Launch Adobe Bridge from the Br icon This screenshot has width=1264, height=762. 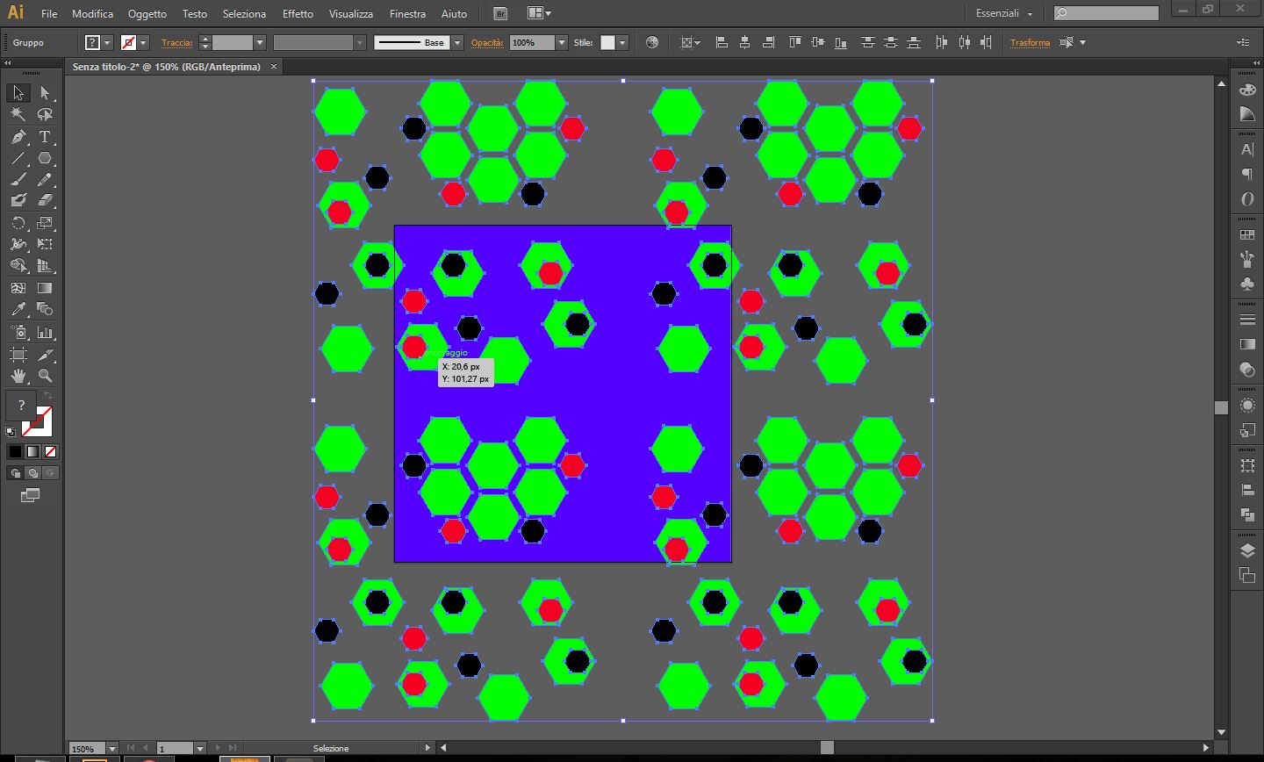500,13
